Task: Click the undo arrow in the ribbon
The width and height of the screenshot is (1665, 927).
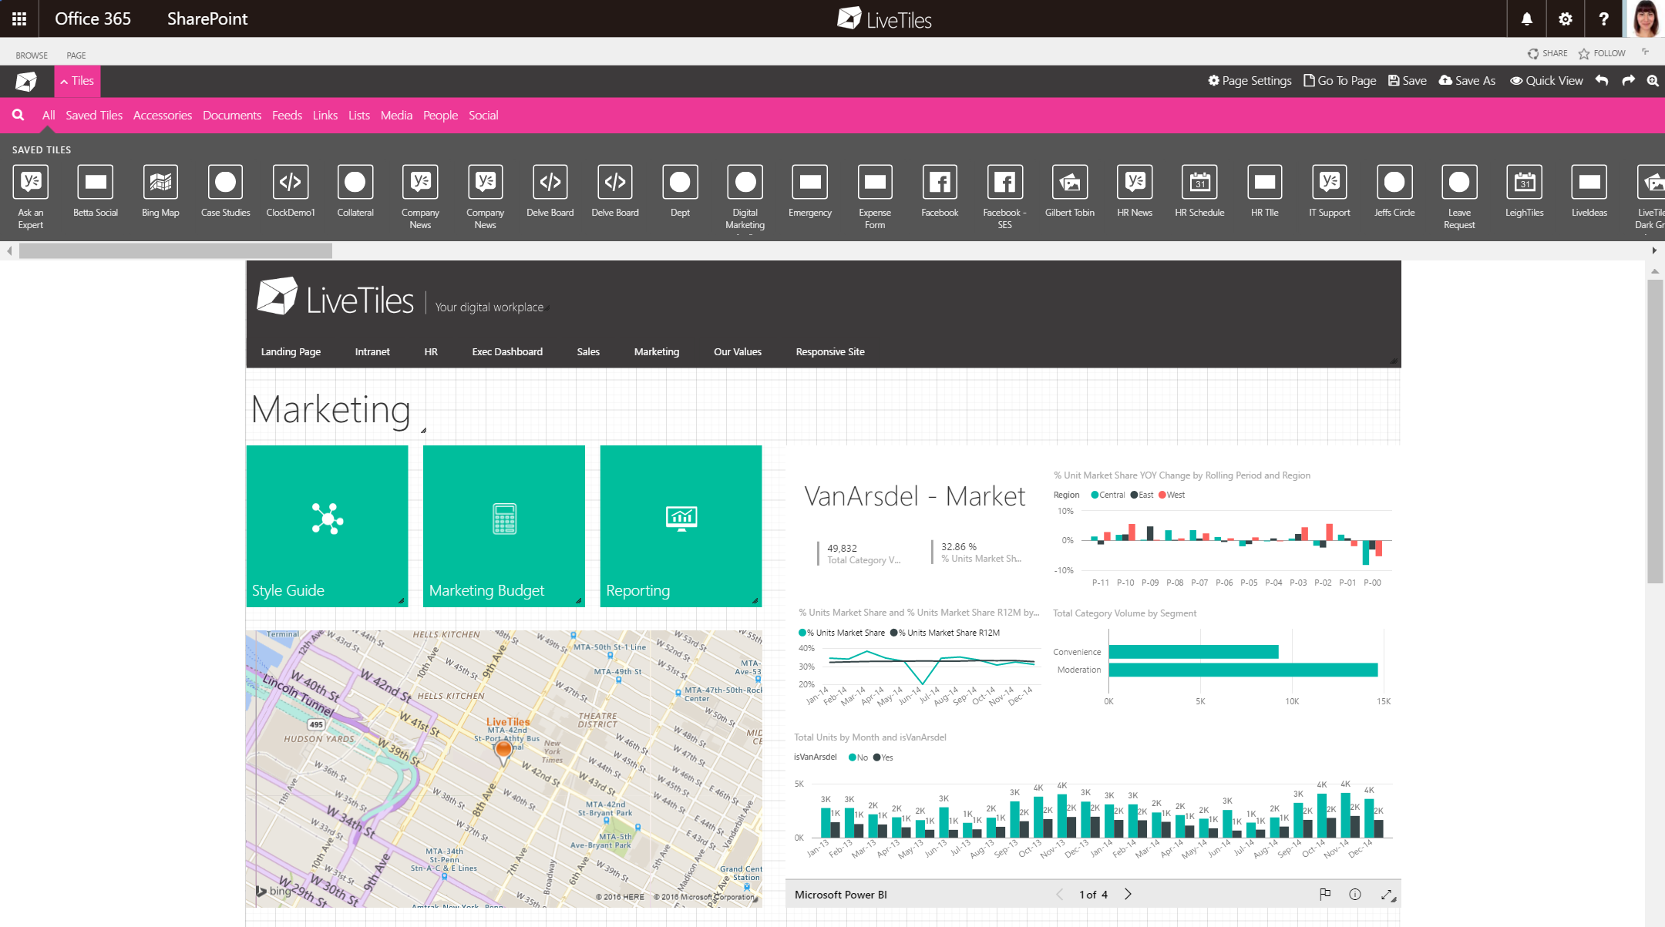Action: tap(1602, 80)
